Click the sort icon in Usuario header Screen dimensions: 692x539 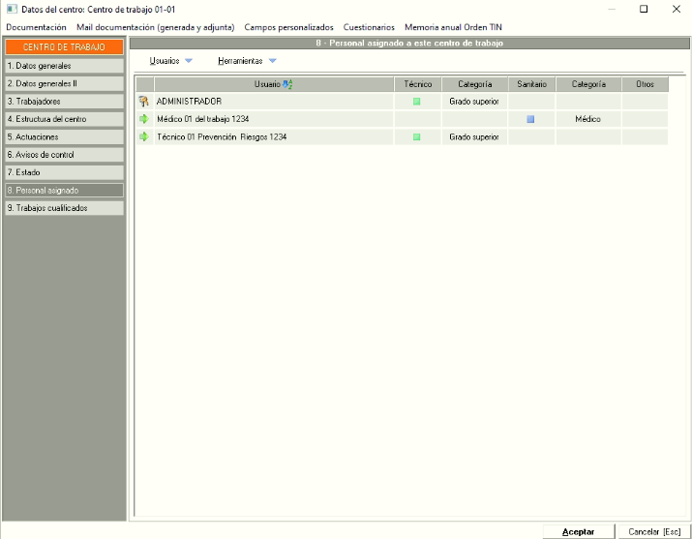(x=287, y=85)
